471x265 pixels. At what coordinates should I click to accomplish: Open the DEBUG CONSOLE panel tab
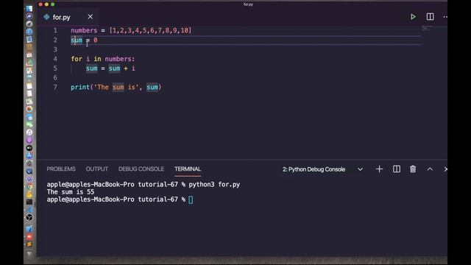(141, 169)
